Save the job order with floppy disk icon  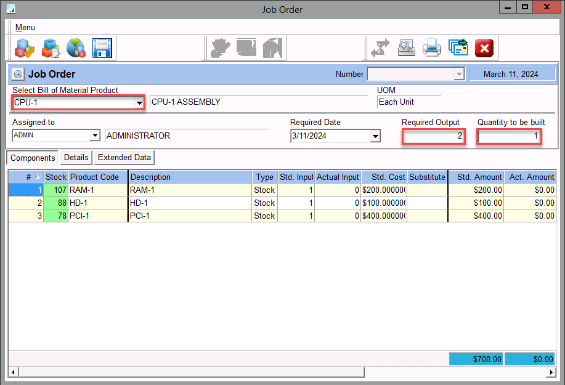[x=101, y=47]
